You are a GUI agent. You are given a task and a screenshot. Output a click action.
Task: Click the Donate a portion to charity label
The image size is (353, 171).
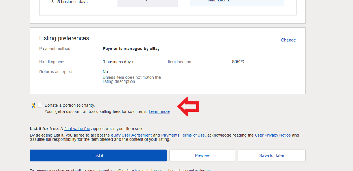coord(69,105)
